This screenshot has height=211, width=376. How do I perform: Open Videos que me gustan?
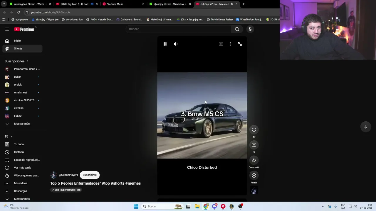coord(22,176)
